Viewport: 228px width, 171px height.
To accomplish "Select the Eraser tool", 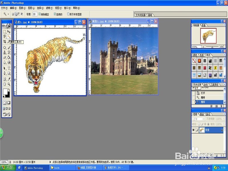I will pos(5,57).
